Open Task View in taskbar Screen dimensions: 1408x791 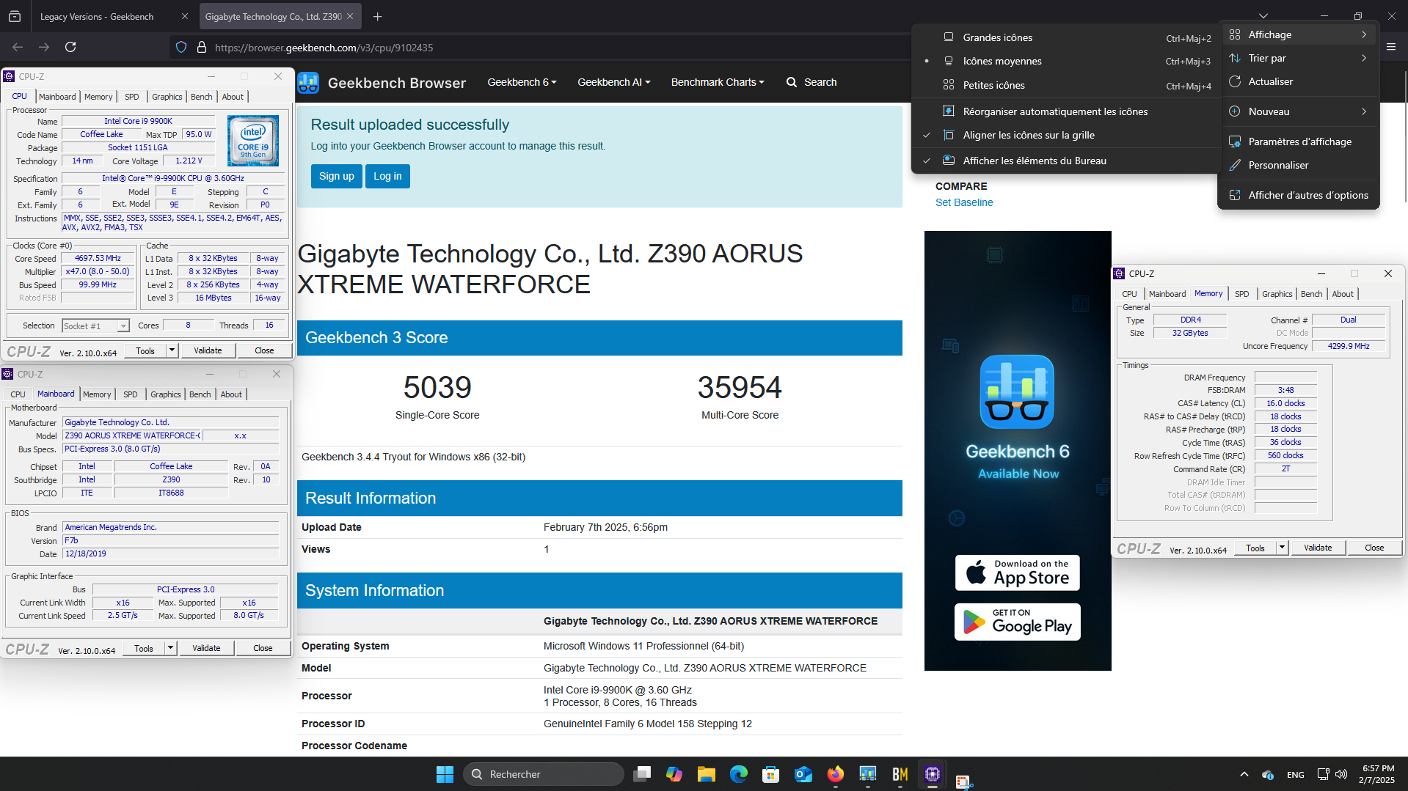coord(642,774)
